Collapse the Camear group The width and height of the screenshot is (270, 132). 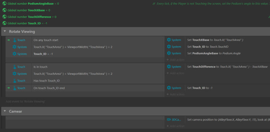coord(5,111)
